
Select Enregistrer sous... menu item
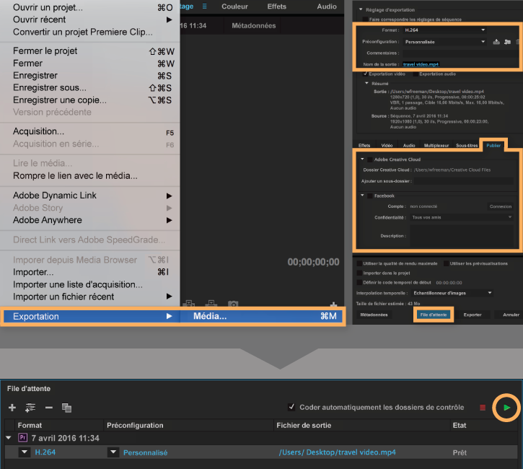[90, 88]
